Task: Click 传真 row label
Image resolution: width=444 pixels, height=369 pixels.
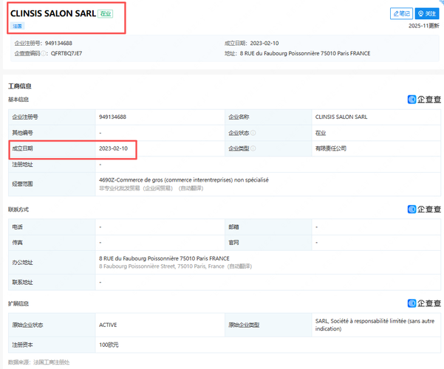Action: pyautogui.click(x=17, y=243)
